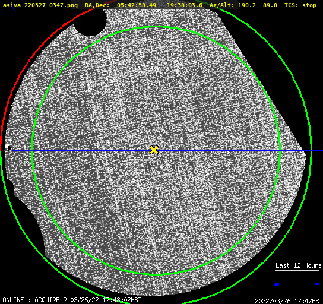Click the yellow X telescope pointing marker
This screenshot has height=304, width=323.
[154, 150]
